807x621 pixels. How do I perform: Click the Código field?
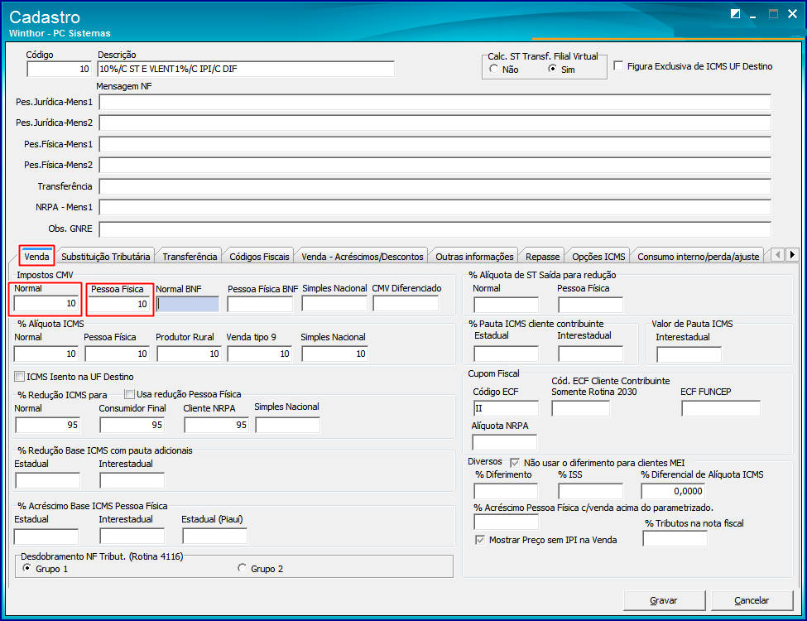[60, 69]
